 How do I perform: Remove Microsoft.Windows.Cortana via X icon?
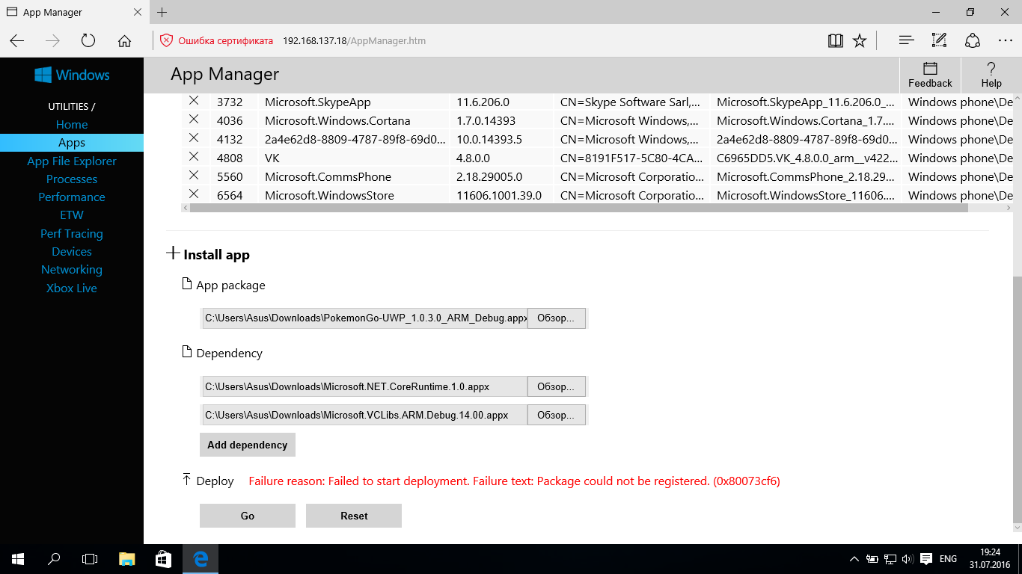(x=194, y=120)
